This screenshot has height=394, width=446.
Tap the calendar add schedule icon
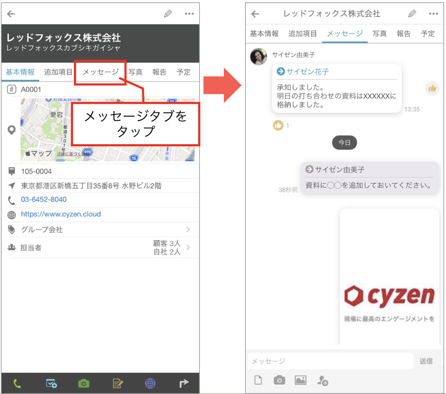click(51, 383)
